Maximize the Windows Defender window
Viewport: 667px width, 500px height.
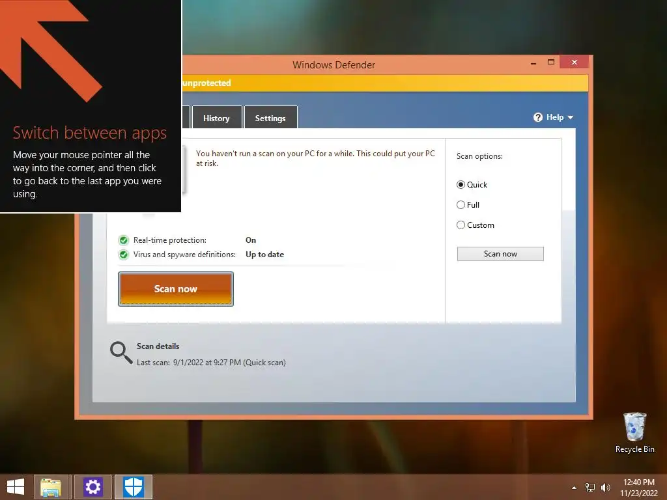click(551, 62)
